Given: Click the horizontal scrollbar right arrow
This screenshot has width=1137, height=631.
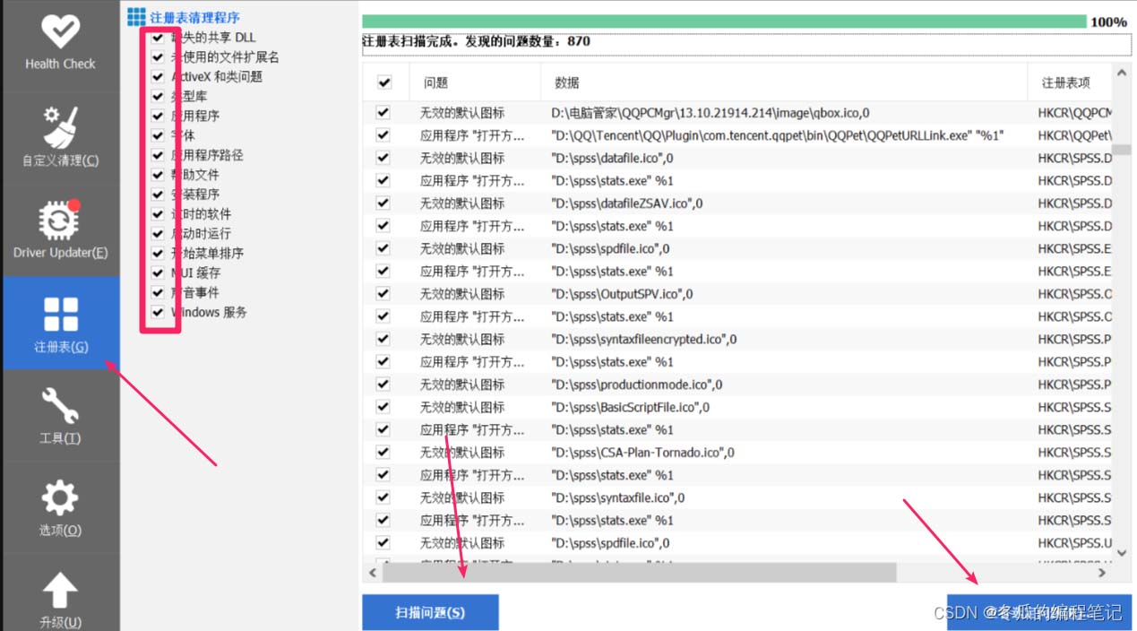Looking at the screenshot, I should pos(1102,573).
